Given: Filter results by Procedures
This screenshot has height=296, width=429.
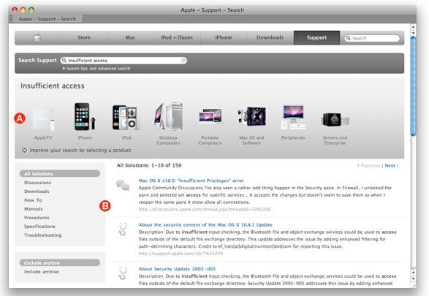Looking at the screenshot, I should [37, 218].
